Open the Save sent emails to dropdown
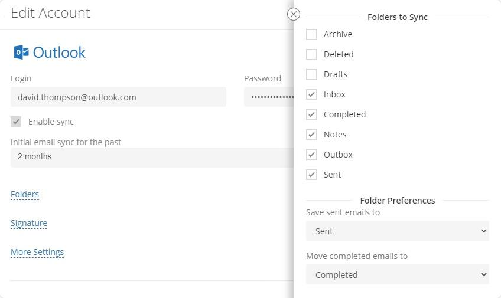The width and height of the screenshot is (501, 298). tap(397, 231)
